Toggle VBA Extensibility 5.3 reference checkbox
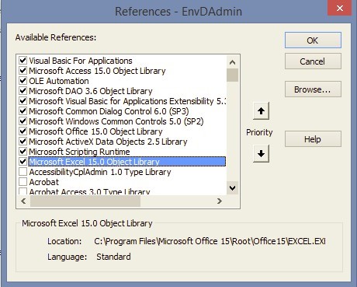Viewport: 357px width, 287px height. point(23,101)
